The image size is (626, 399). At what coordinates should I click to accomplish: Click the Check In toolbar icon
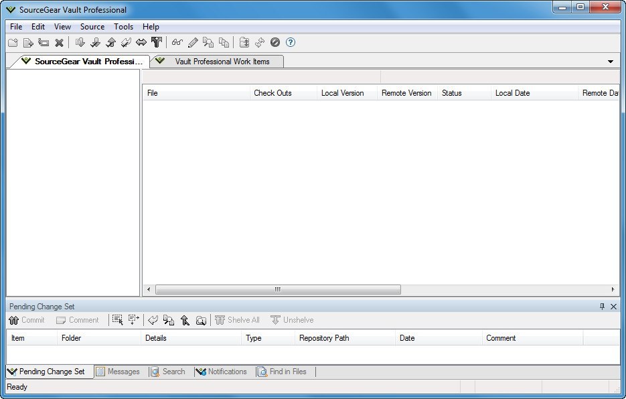(x=110, y=42)
